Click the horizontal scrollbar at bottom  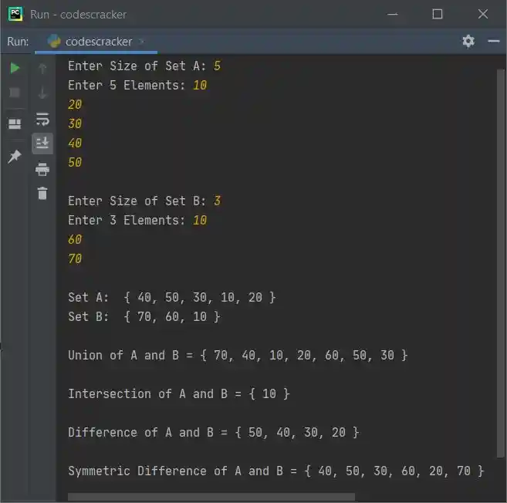pos(211,497)
